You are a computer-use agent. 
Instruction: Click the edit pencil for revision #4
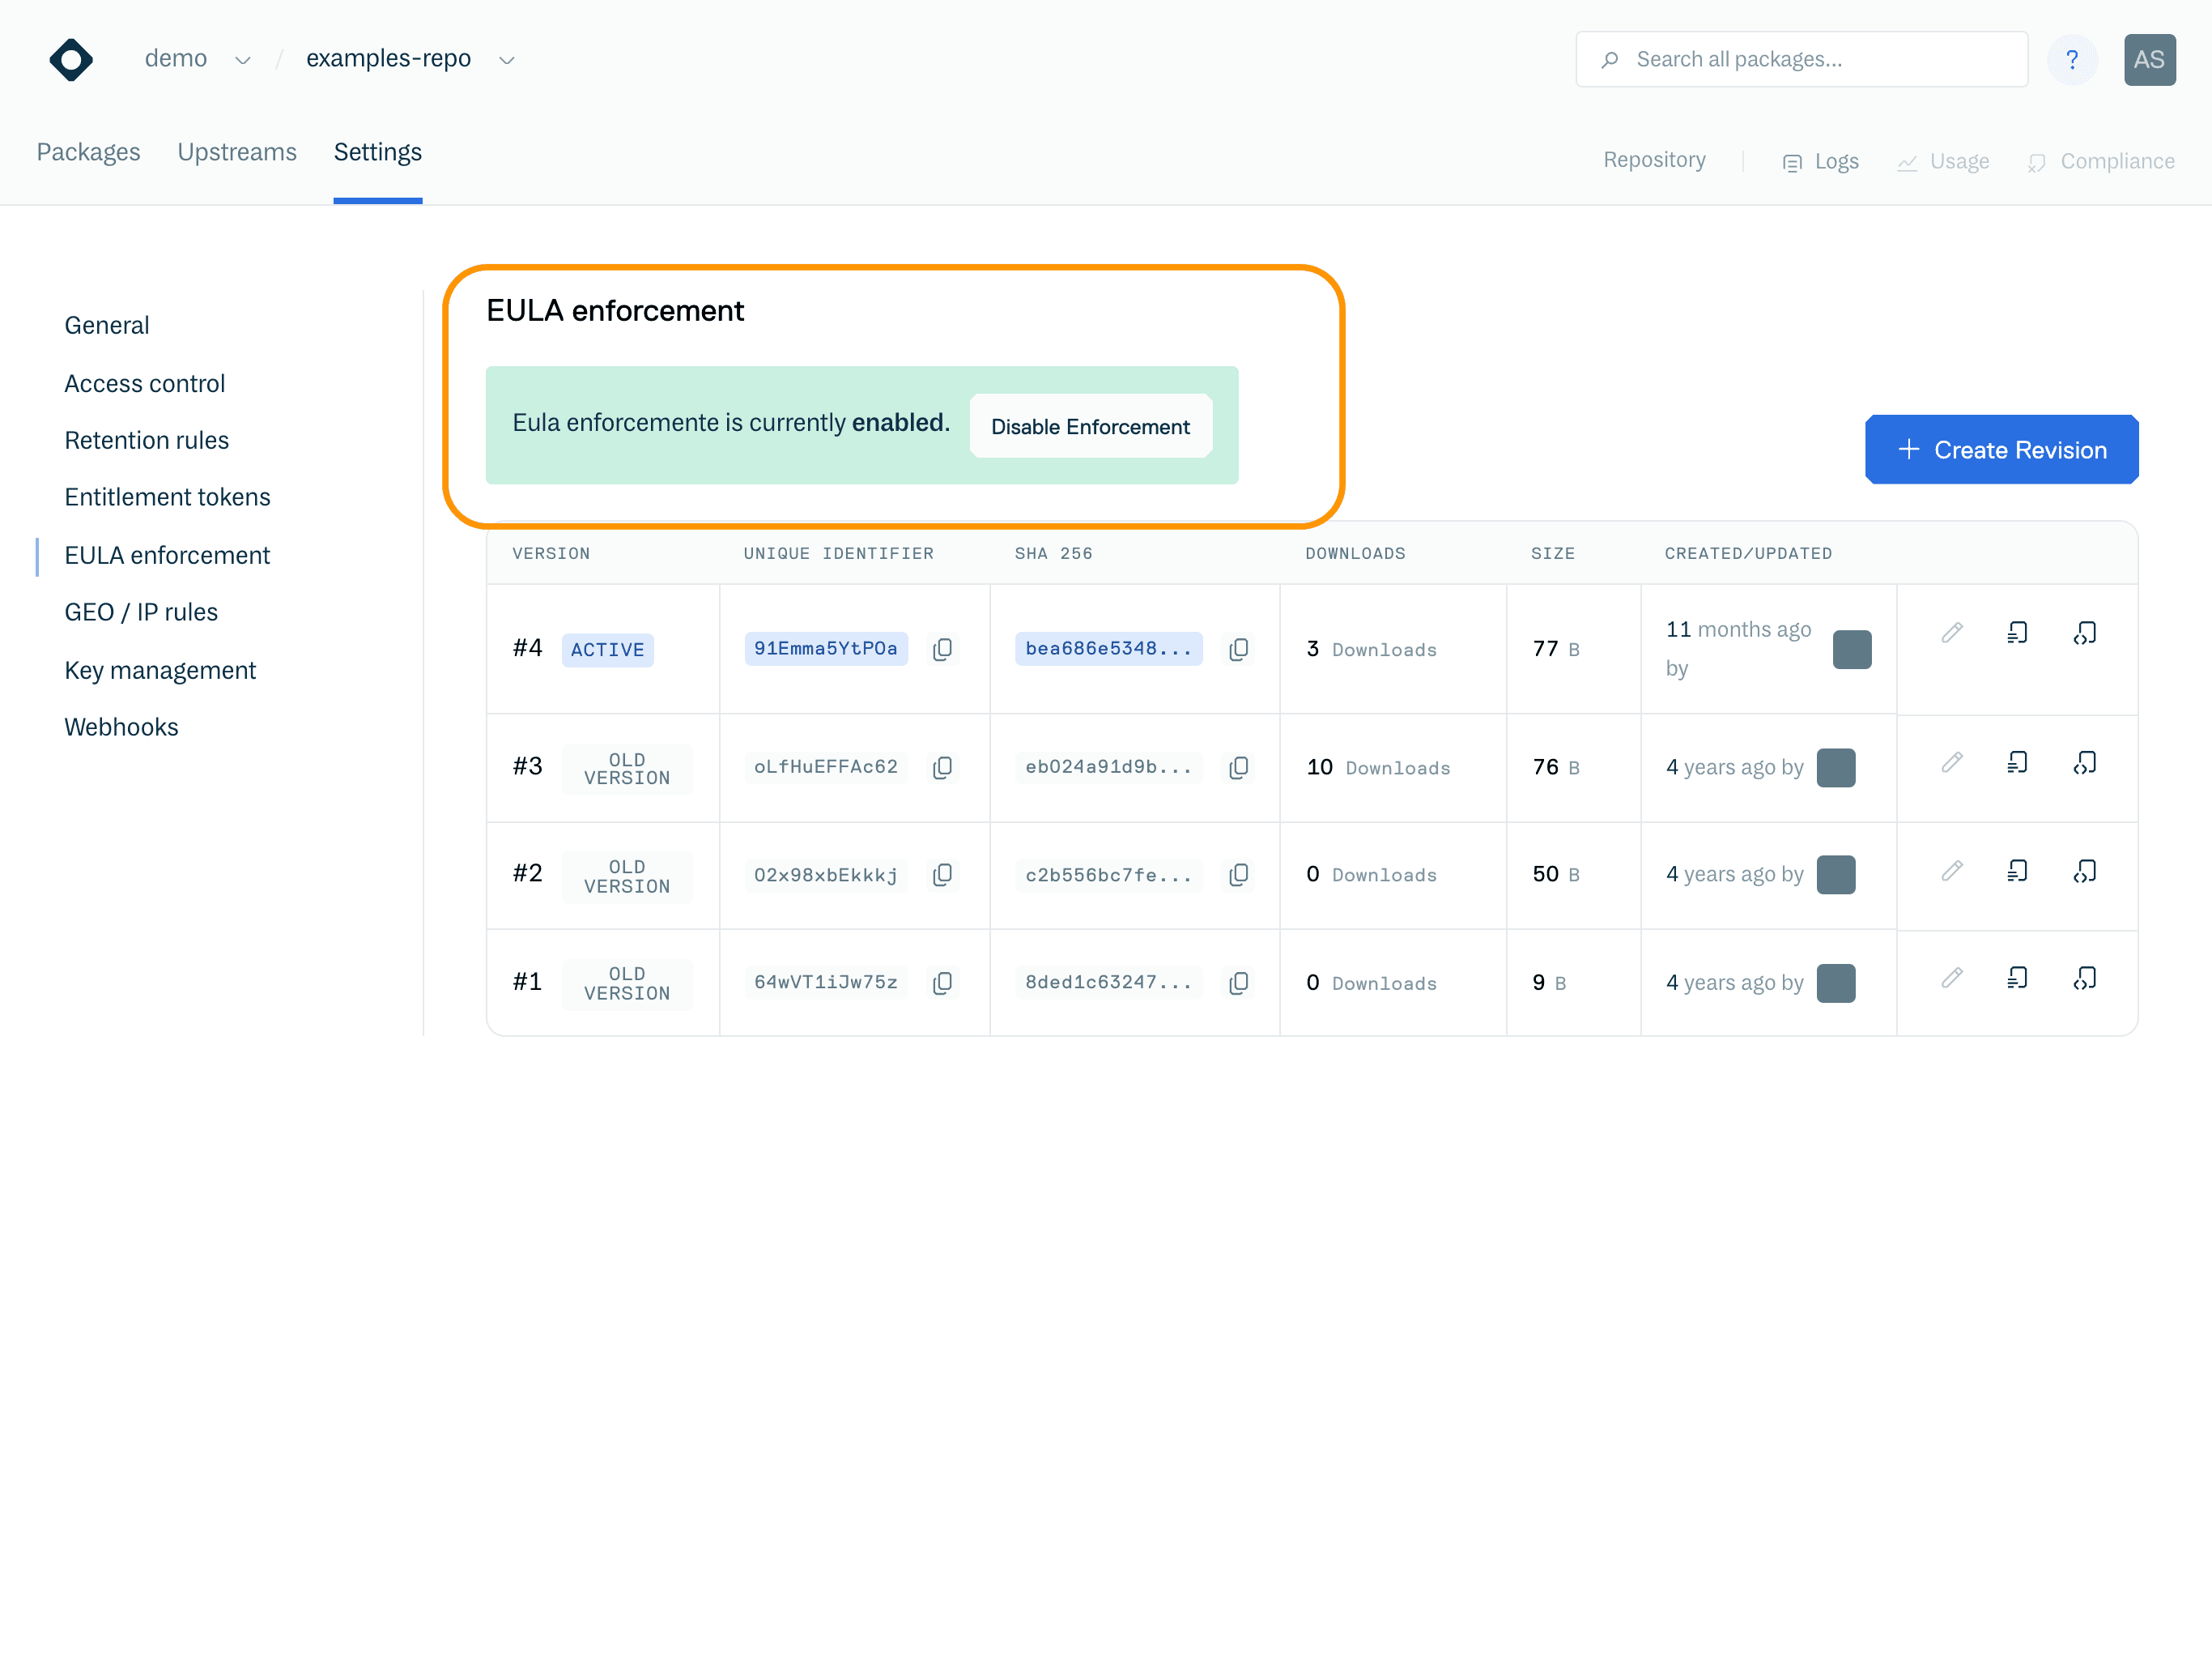point(1951,633)
